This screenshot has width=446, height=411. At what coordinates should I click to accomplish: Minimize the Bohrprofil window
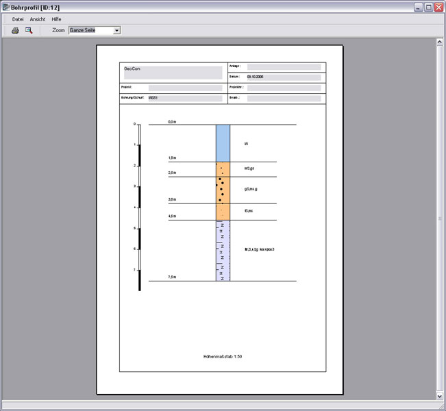pyautogui.click(x=417, y=7)
